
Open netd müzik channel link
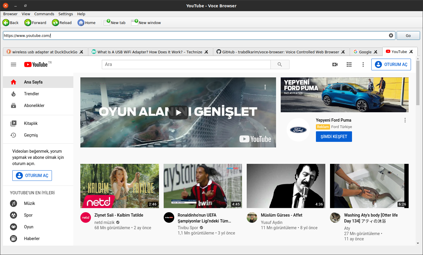104,222
